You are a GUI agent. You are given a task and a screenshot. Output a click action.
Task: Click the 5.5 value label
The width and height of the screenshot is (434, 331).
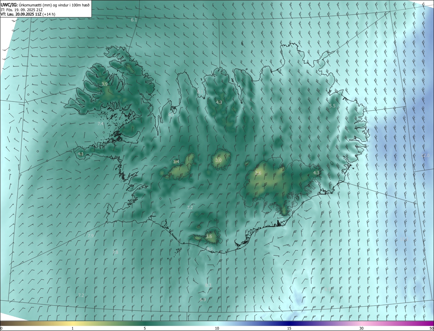tap(332, 106)
